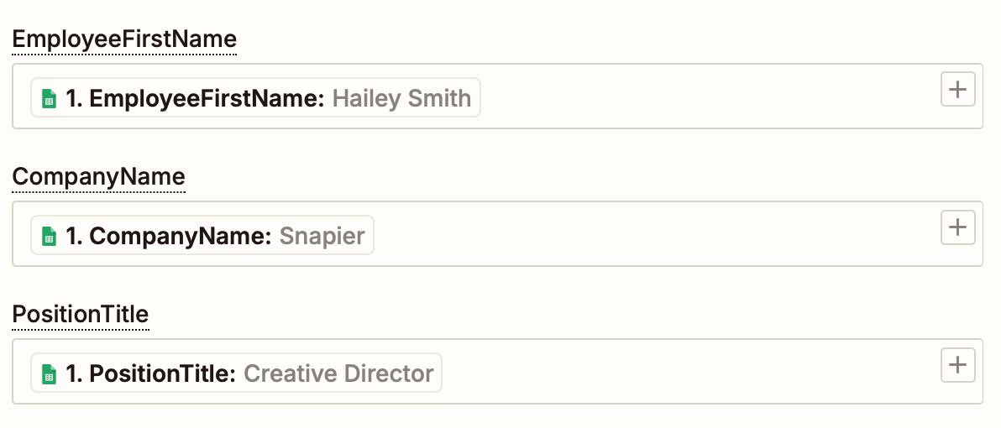Screen dimensions: 1001x428
Task: Add data with PositionTitle plus button
Action: coord(957,365)
